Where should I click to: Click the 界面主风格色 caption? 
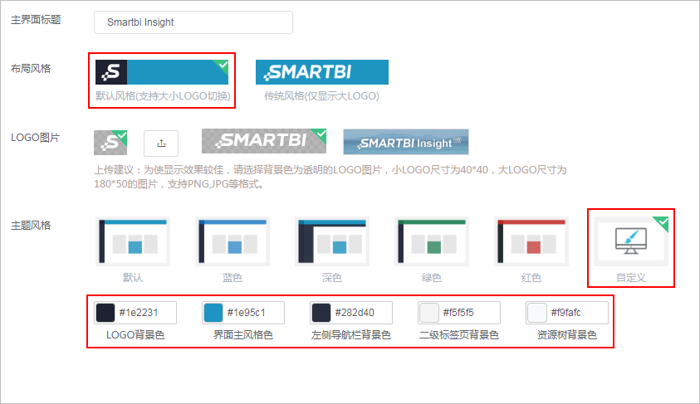click(243, 335)
